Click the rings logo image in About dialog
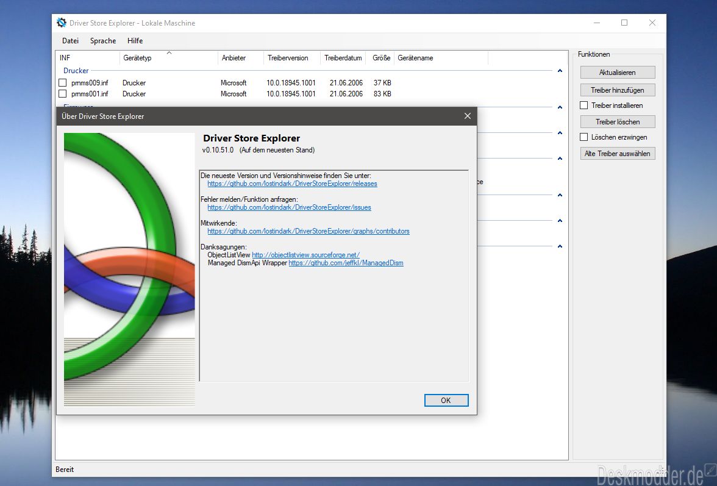717x486 pixels. (x=129, y=269)
